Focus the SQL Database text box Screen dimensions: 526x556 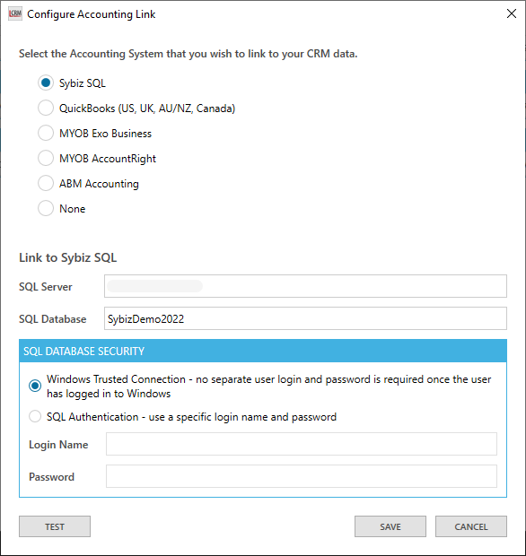[x=305, y=318]
